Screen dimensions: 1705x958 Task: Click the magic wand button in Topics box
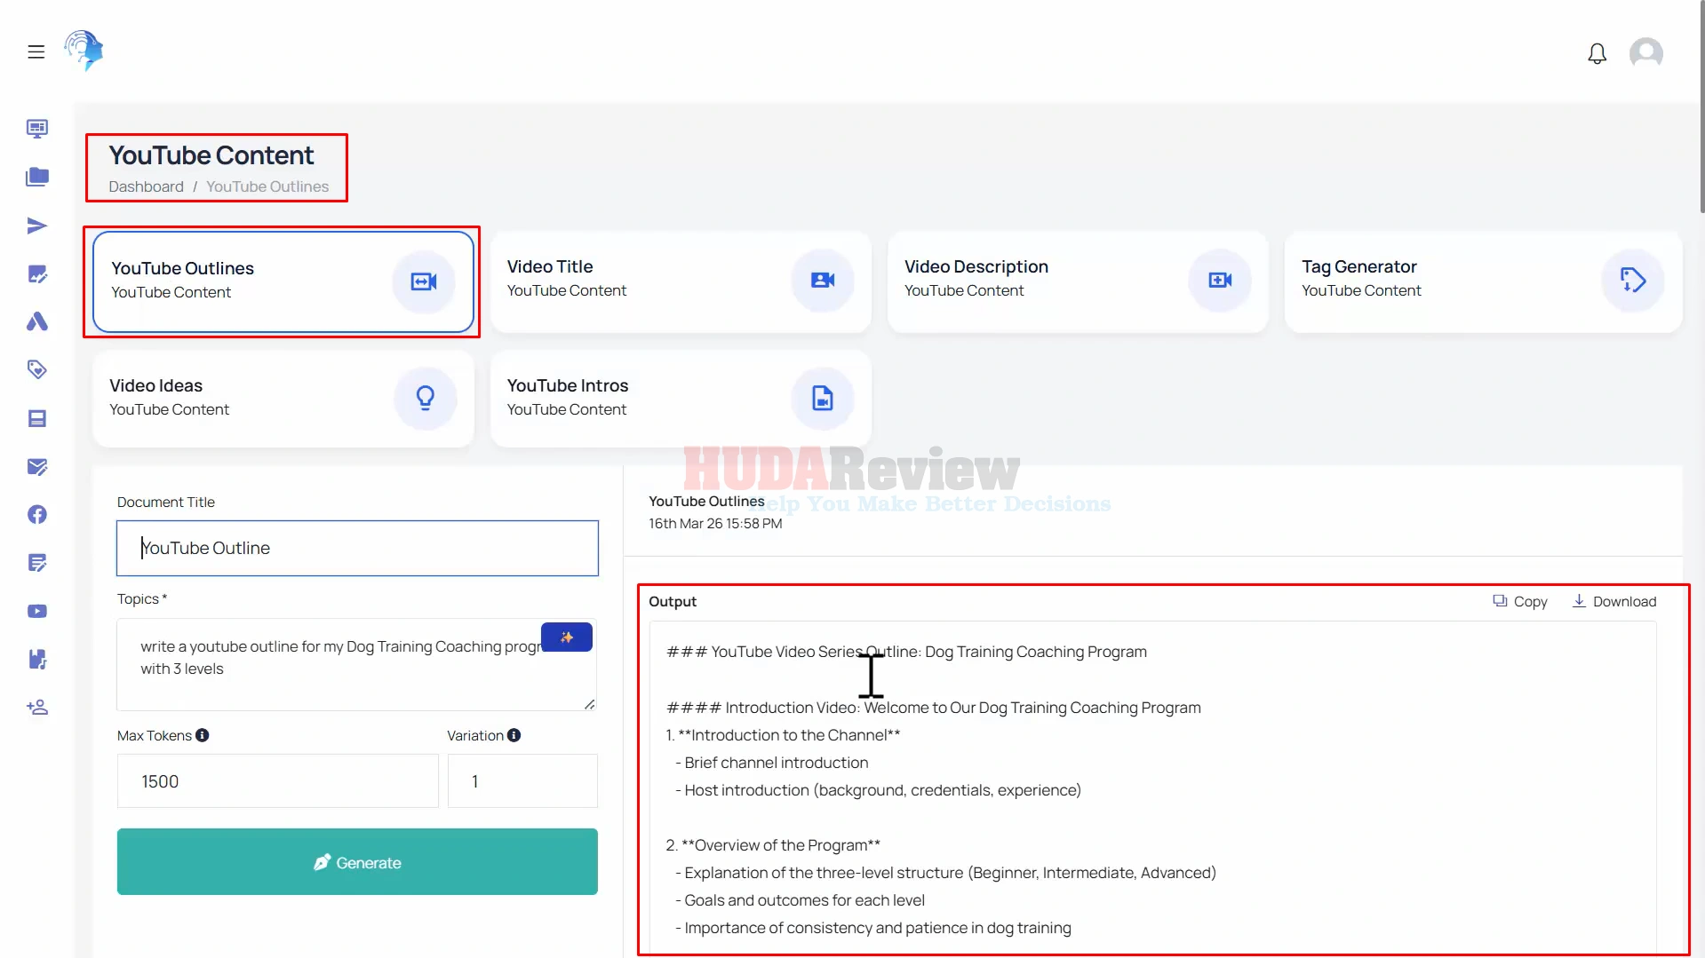pos(566,637)
